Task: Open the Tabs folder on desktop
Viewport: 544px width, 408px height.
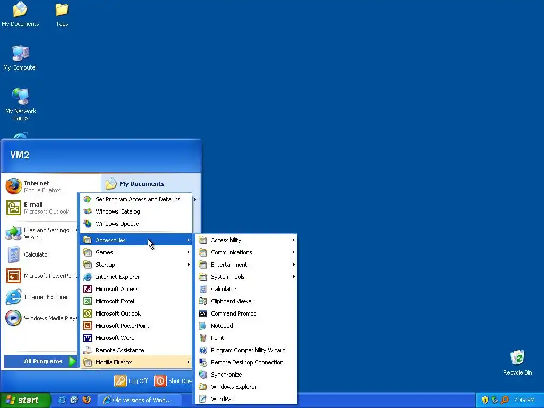Action: (62, 14)
